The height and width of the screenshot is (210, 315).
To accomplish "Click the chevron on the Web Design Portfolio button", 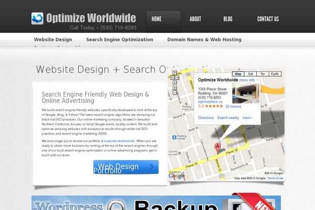I will tap(152, 167).
